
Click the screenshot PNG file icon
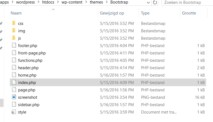point(14,97)
